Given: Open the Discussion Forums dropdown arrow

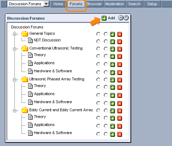Looking at the screenshot, I should pyautogui.click(x=46, y=4).
